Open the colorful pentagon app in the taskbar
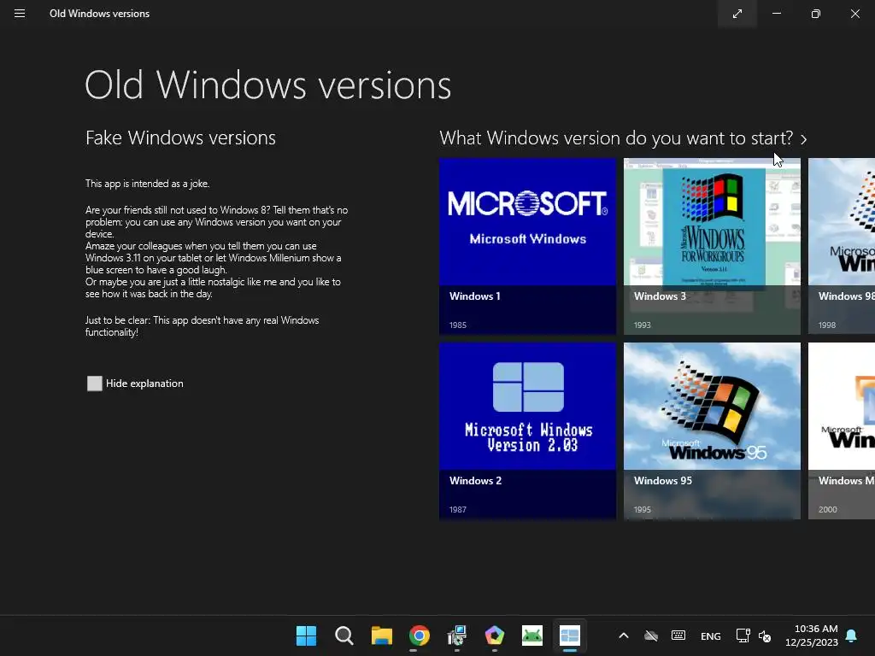The width and height of the screenshot is (875, 656). coord(495,635)
